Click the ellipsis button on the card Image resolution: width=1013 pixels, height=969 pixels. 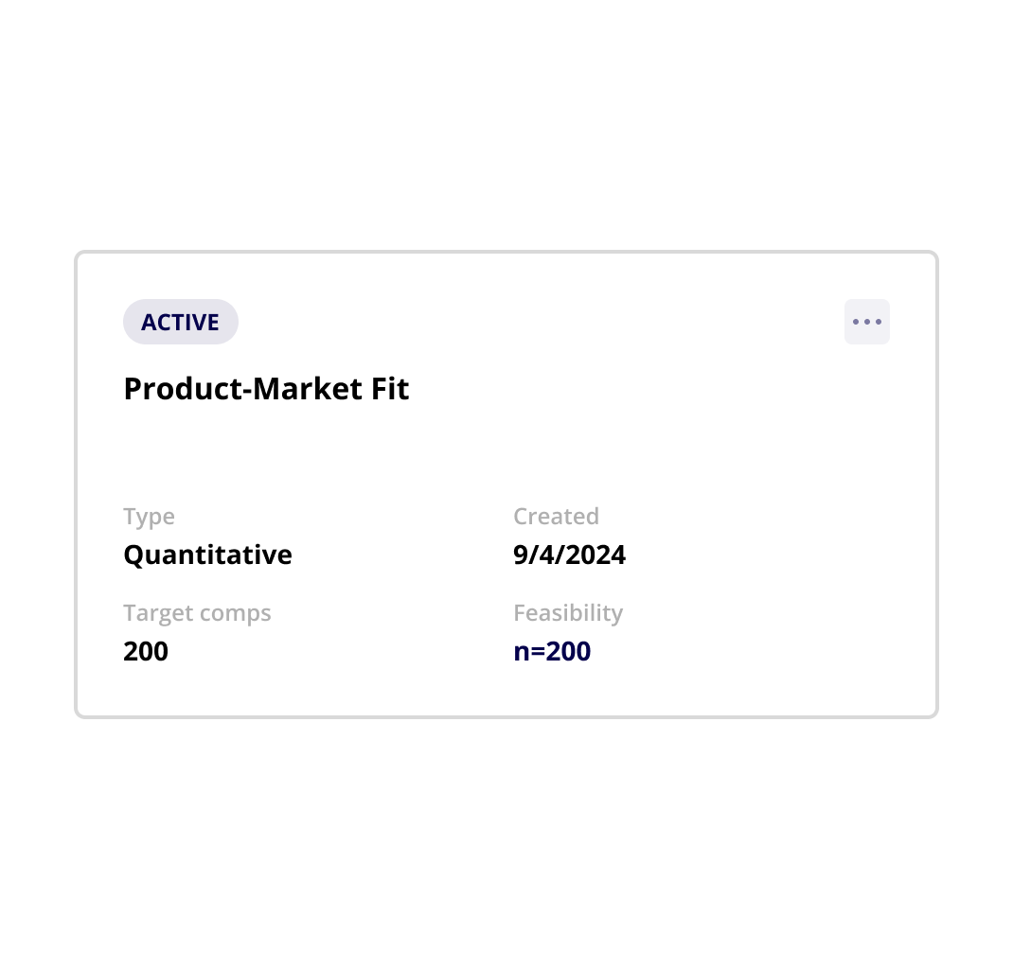point(866,322)
